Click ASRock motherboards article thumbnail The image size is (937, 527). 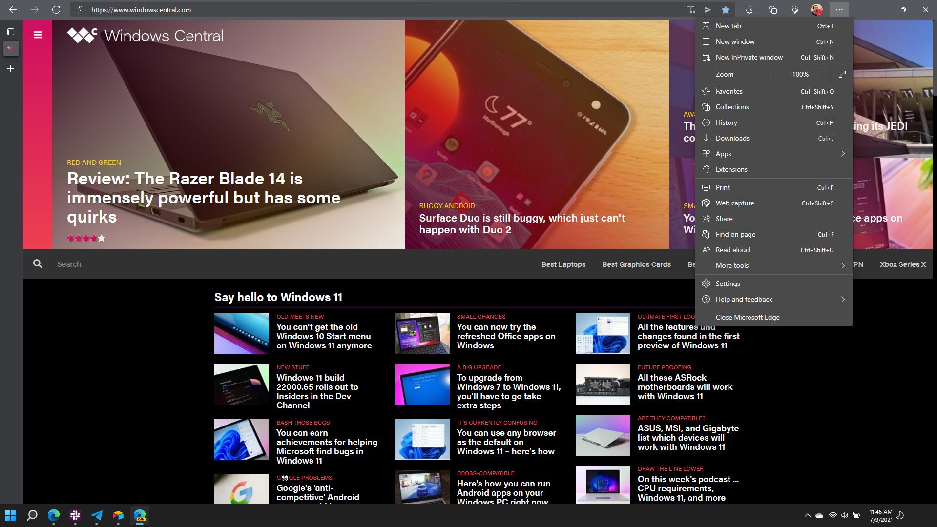pos(603,385)
